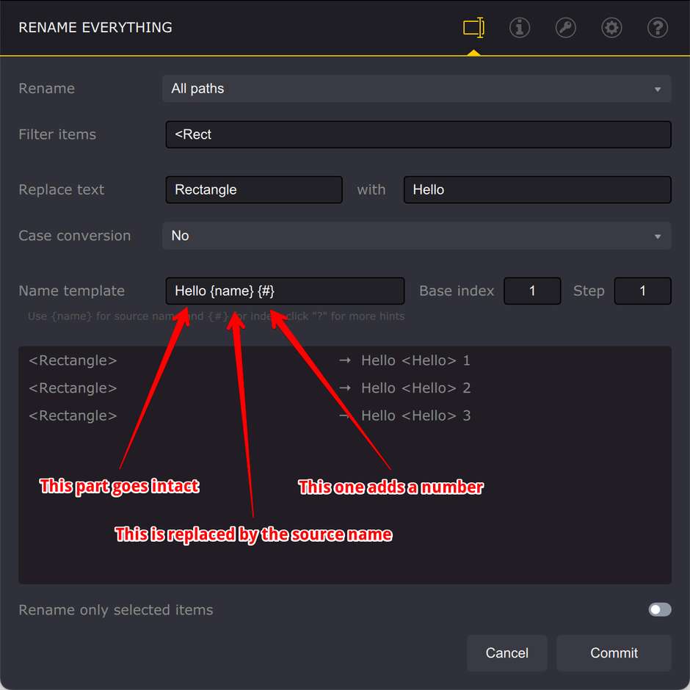
Task: Click the 'Rename only selected items' label
Action: tap(116, 609)
